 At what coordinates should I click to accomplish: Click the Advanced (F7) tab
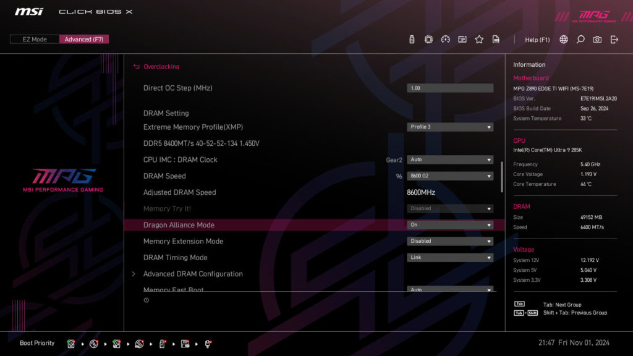(x=84, y=38)
